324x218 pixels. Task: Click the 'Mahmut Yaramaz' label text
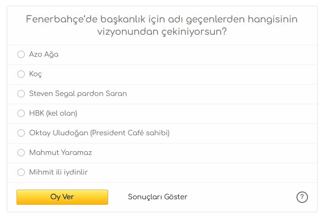click(60, 153)
